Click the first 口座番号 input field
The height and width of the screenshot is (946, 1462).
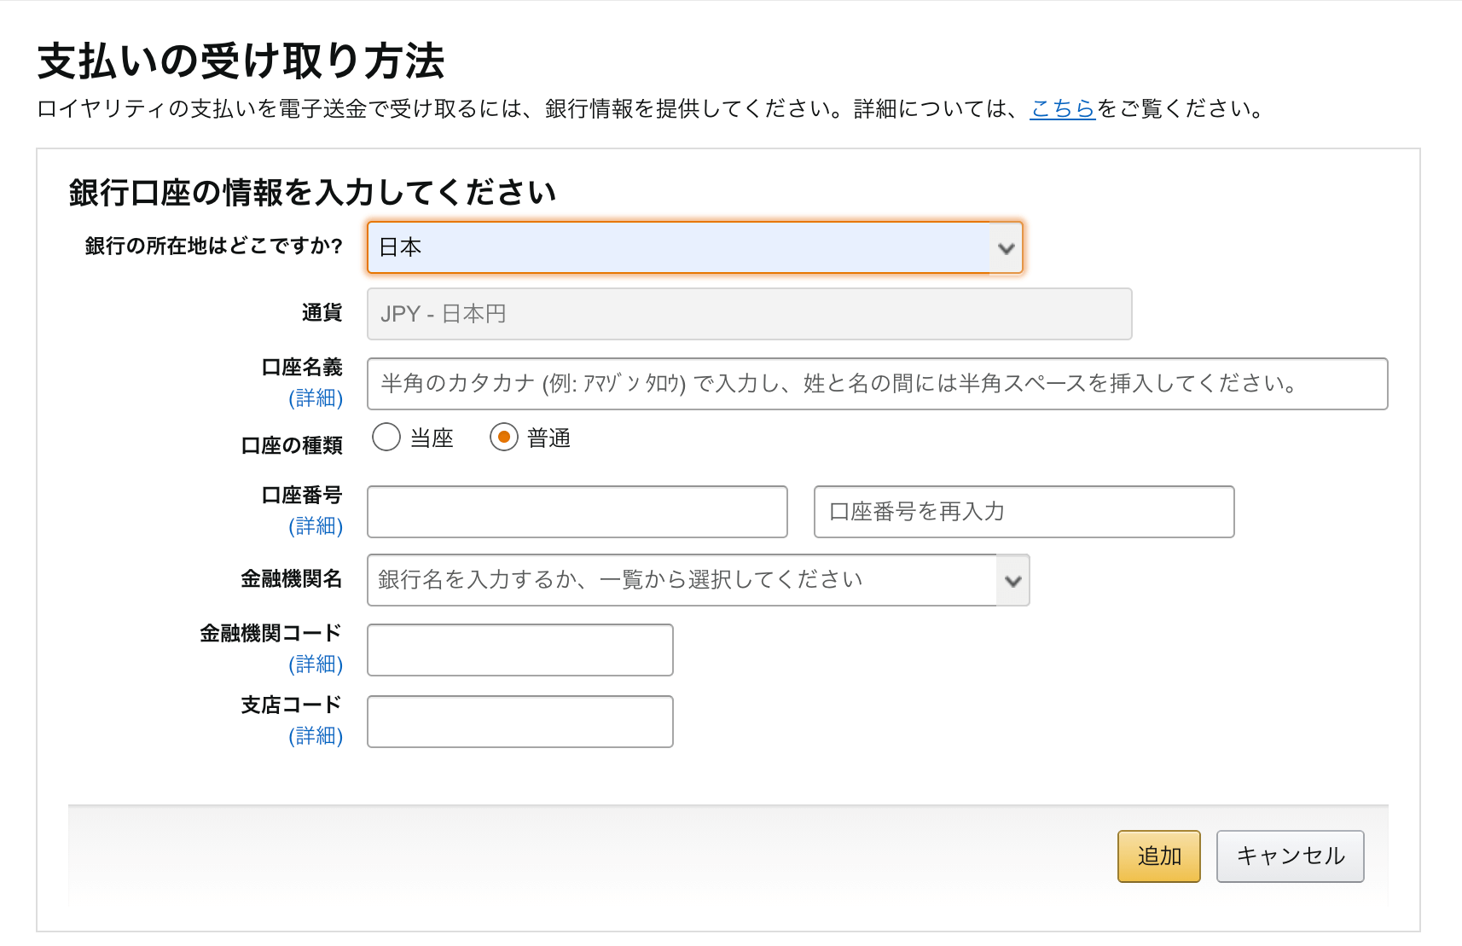click(x=577, y=512)
